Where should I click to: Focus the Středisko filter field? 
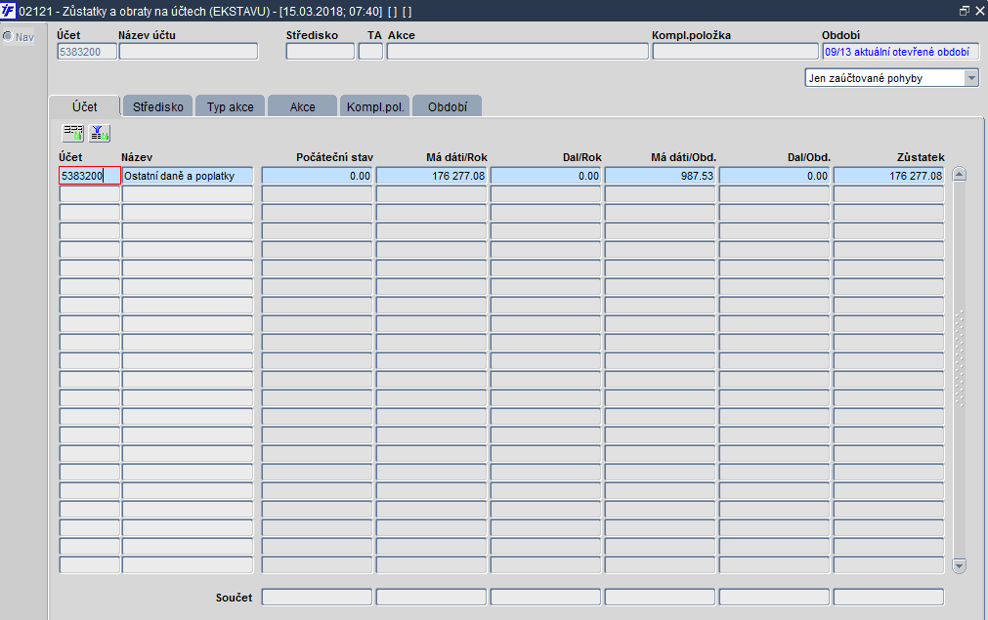[321, 52]
